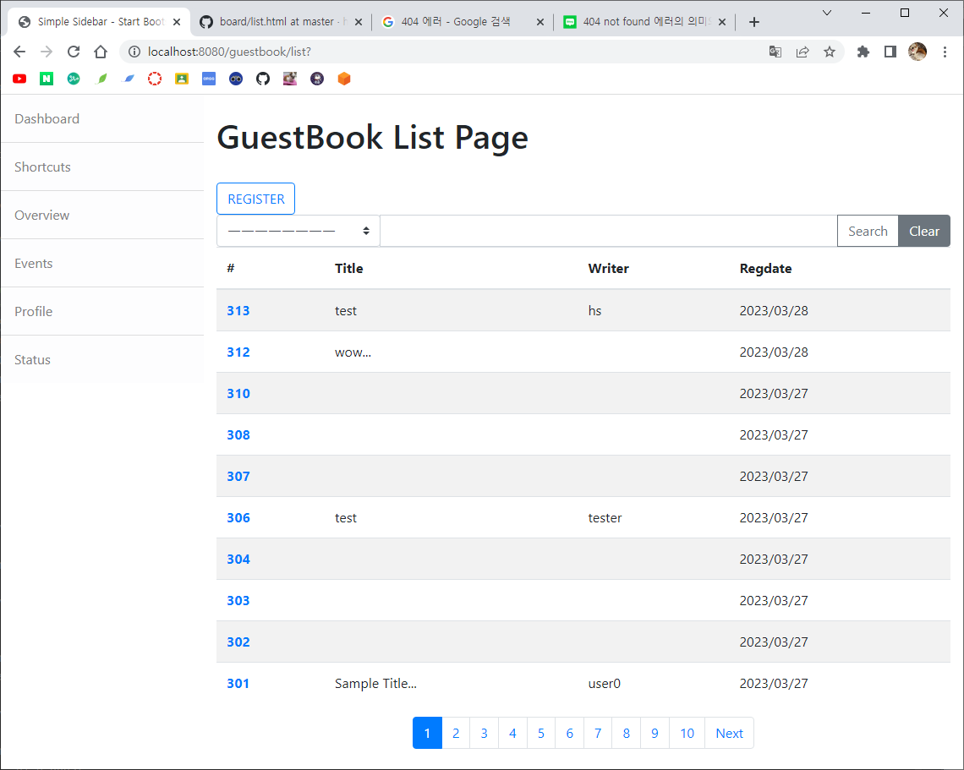
Task: Open guestbook entry 312
Action: (238, 352)
